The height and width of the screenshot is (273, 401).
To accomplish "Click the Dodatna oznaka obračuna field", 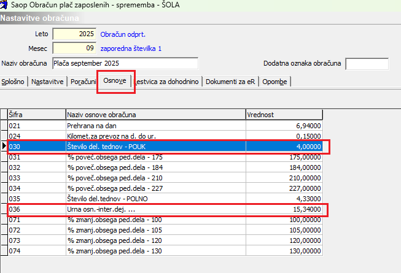I will click(x=367, y=64).
